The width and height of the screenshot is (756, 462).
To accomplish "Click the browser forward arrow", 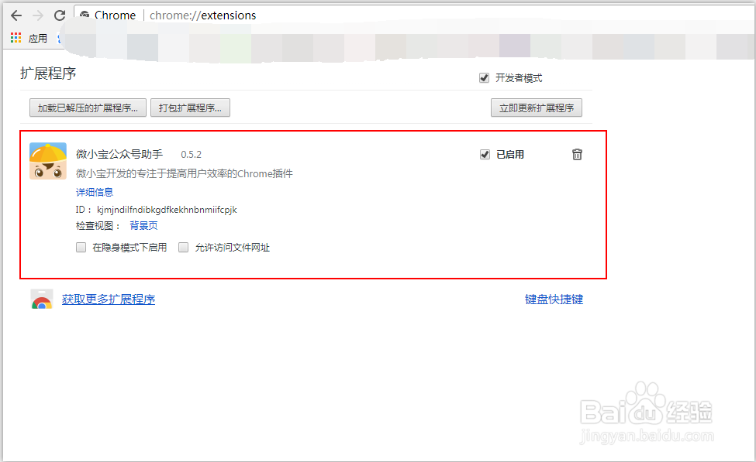I will (38, 15).
